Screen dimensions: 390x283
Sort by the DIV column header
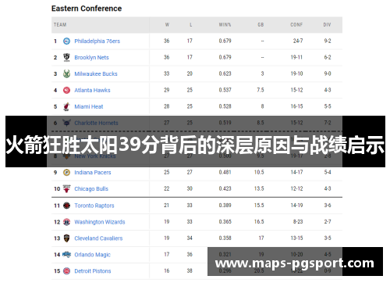coord(327,25)
